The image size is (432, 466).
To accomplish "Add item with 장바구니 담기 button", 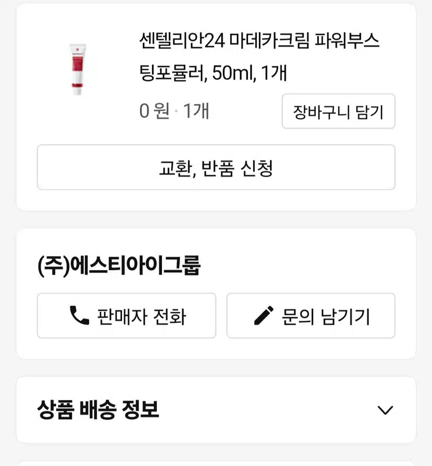I will click(x=339, y=111).
